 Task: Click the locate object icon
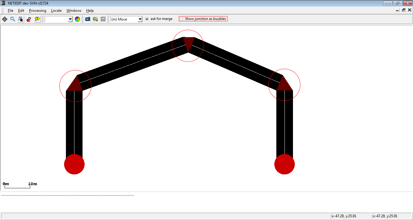click(x=21, y=19)
